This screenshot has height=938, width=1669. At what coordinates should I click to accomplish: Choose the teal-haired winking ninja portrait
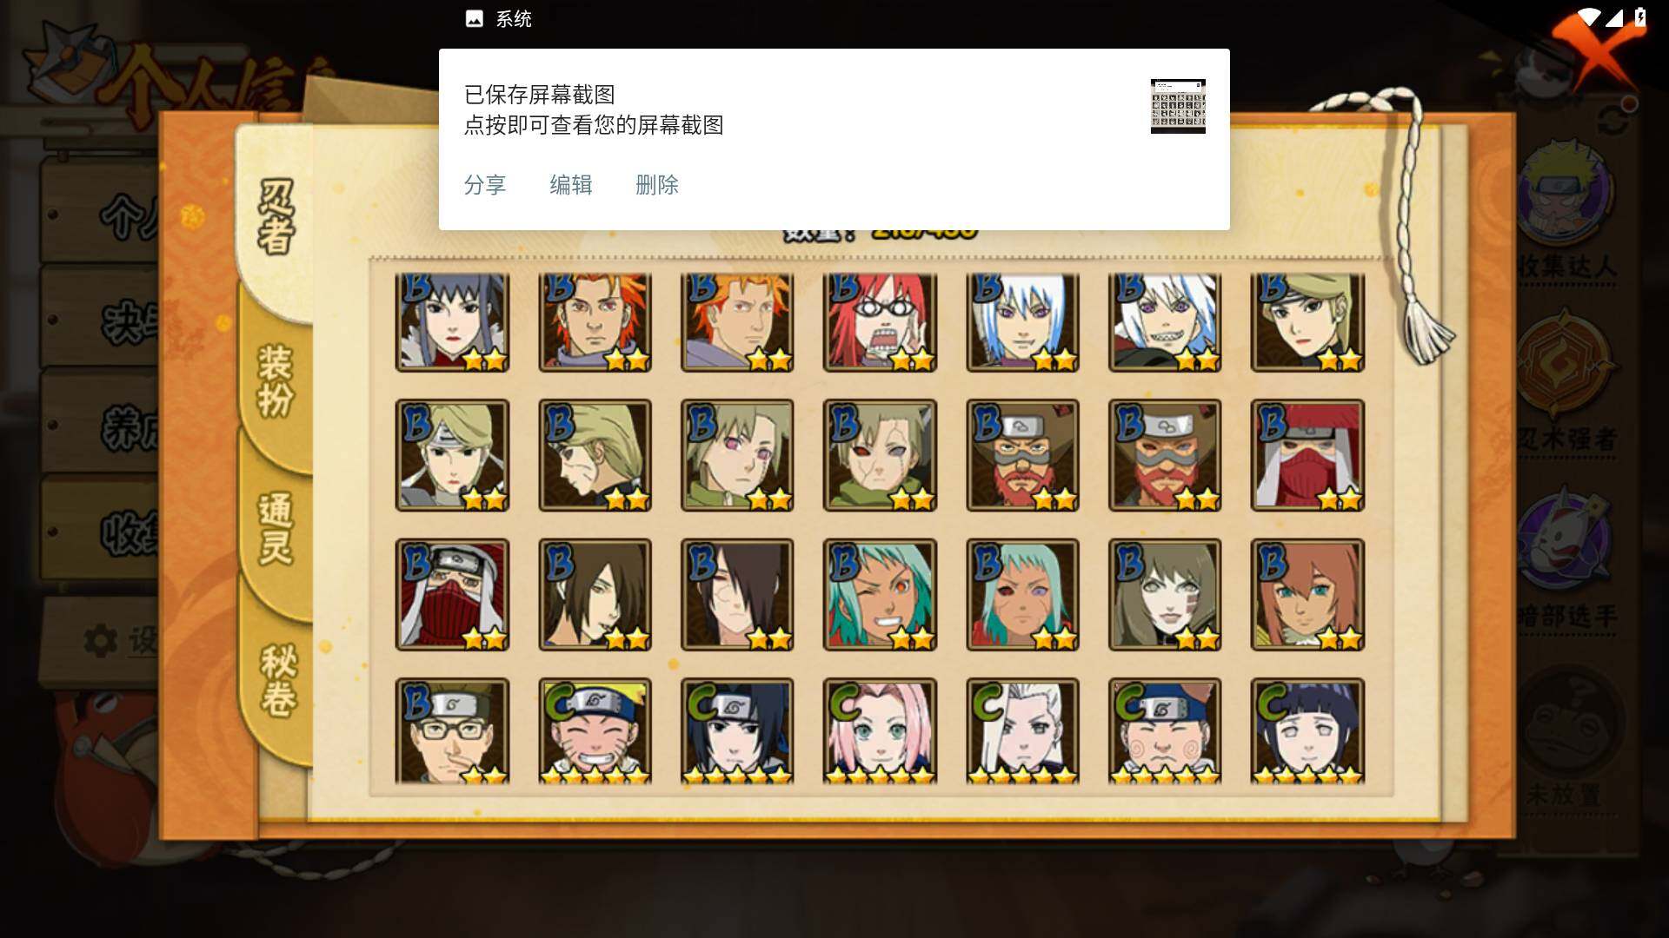[880, 595]
